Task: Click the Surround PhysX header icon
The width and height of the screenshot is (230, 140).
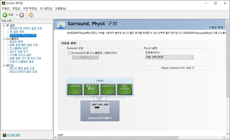Action: click(x=61, y=25)
